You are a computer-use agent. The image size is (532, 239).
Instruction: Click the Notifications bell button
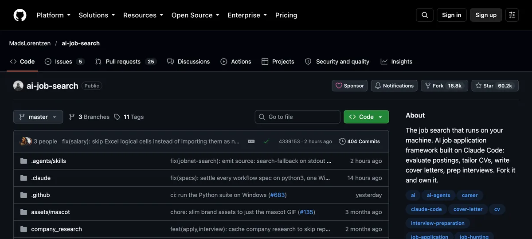point(395,86)
